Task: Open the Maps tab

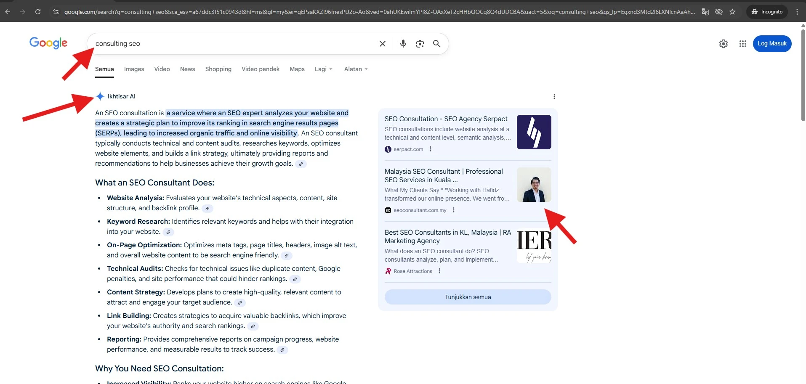Action: (297, 69)
